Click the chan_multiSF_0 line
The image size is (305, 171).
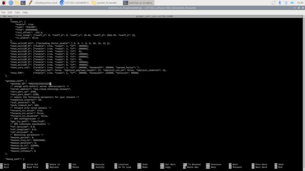[x=49, y=46]
